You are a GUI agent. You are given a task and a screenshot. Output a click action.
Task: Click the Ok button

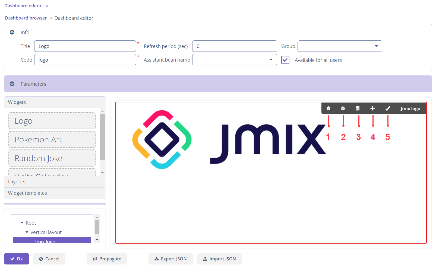click(17, 259)
